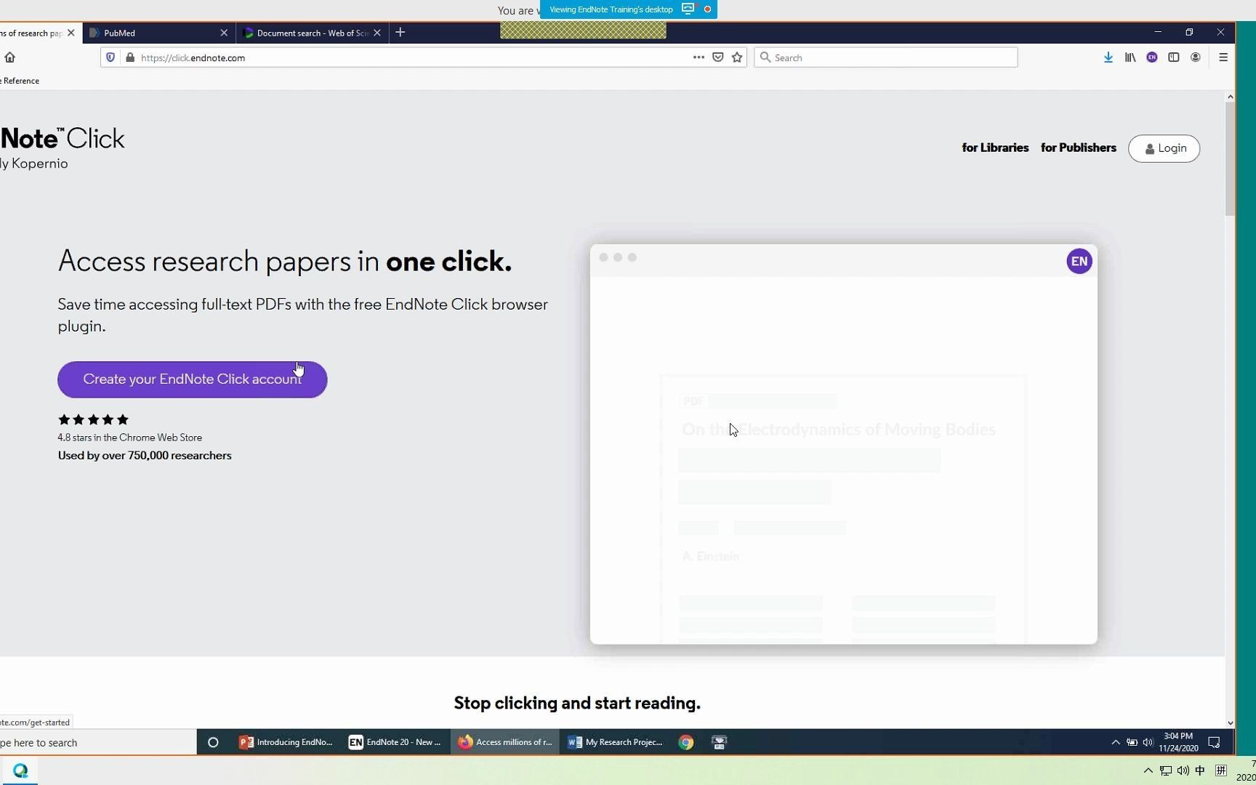This screenshot has height=785, width=1256.
Task: Open the Firefox library icon
Action: (1130, 57)
